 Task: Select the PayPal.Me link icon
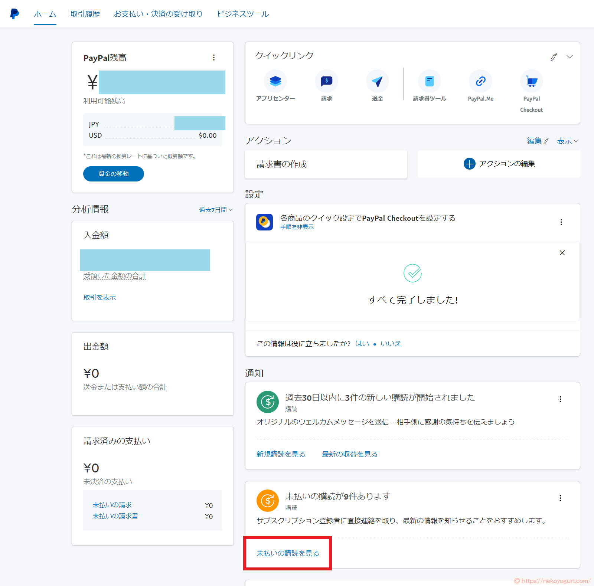pos(480,81)
